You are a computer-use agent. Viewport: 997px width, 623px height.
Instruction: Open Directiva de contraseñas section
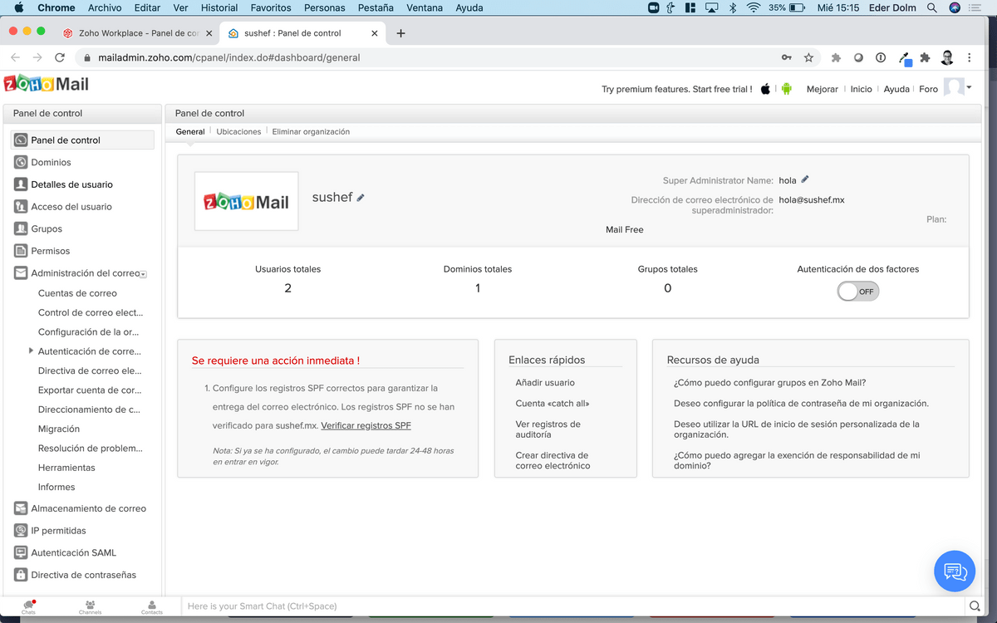84,575
